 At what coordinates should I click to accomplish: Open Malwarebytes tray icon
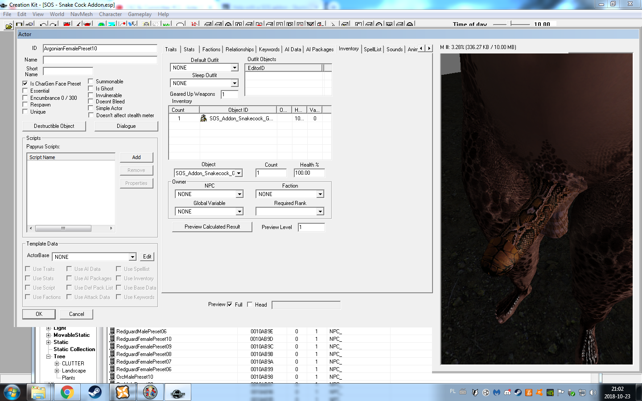497,393
